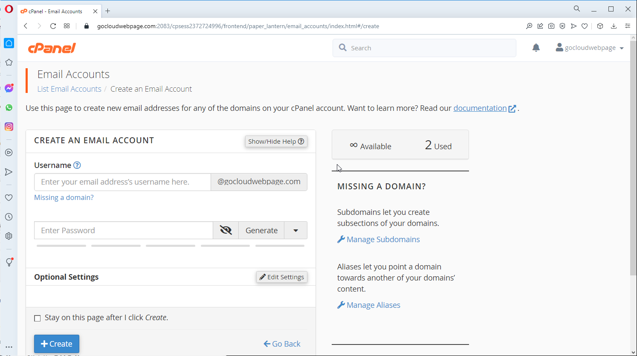Check Stay on this page after Create
637x356 pixels.
[38, 318]
